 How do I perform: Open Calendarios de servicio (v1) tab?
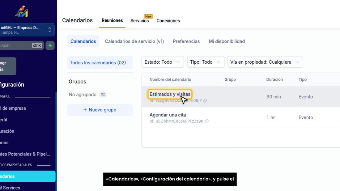134,41
